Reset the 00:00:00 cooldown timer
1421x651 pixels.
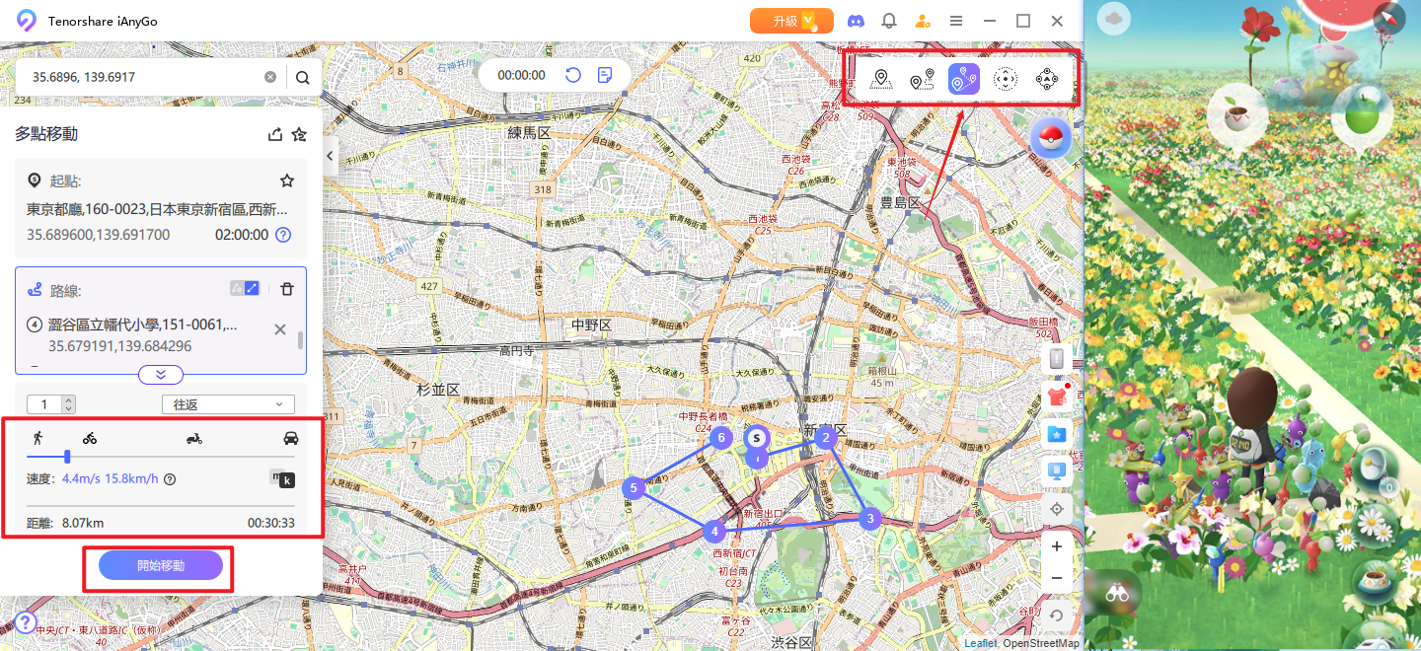point(572,75)
